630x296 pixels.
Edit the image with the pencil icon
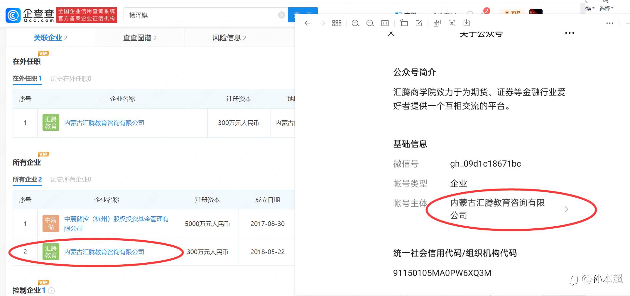pyautogui.click(x=419, y=23)
